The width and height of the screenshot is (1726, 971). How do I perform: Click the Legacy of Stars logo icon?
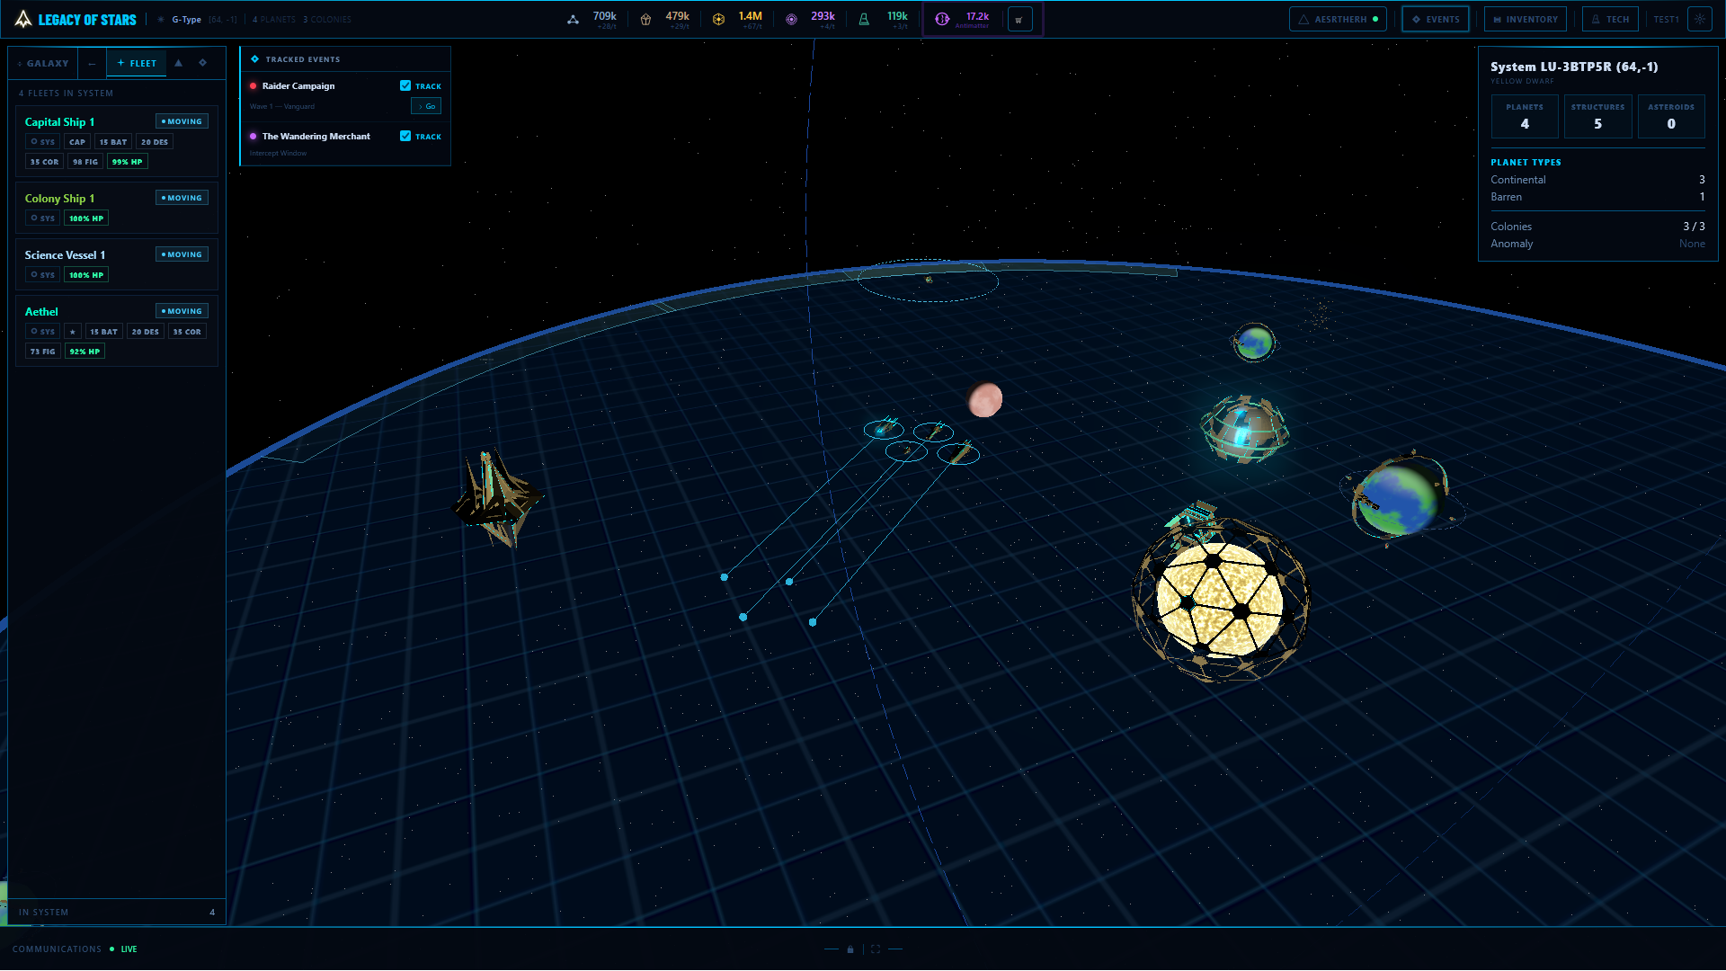(x=23, y=19)
